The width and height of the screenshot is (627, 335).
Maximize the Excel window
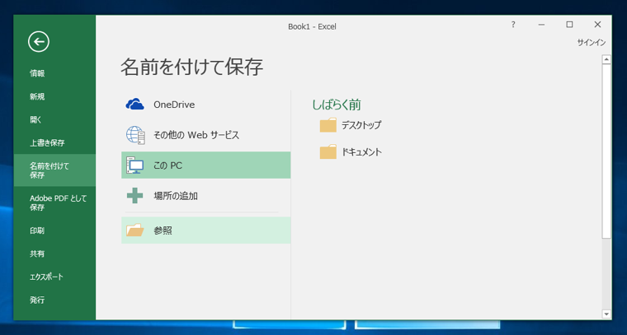click(x=569, y=25)
